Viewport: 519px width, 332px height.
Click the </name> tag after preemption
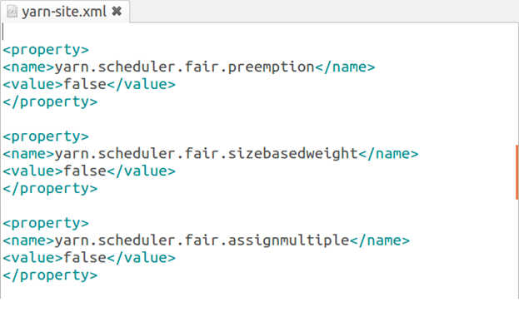click(x=345, y=67)
